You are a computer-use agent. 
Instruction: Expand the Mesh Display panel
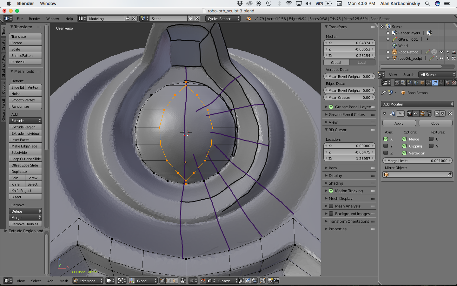[341, 198]
